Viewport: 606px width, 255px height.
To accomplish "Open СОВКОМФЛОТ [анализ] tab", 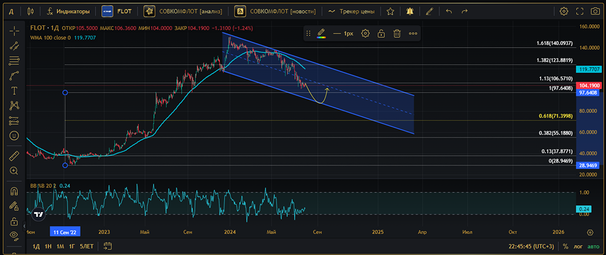I will [183, 11].
